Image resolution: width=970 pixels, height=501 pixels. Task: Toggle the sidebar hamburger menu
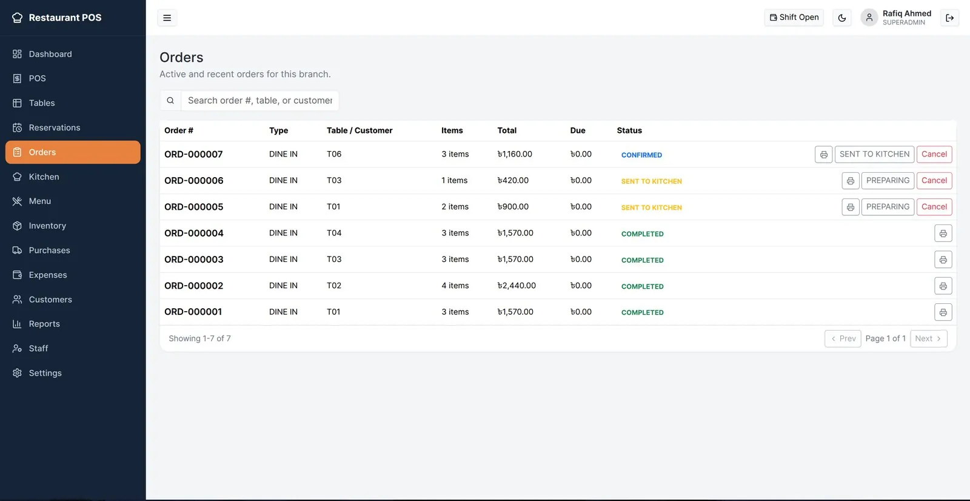[x=167, y=18]
